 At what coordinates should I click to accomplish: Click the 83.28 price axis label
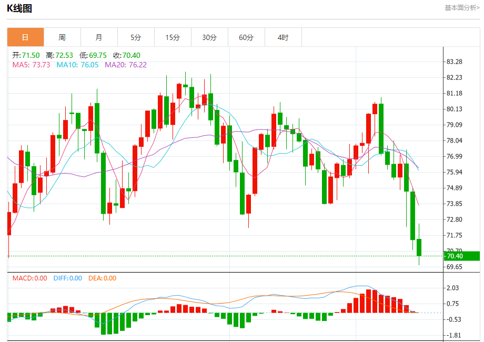point(455,62)
